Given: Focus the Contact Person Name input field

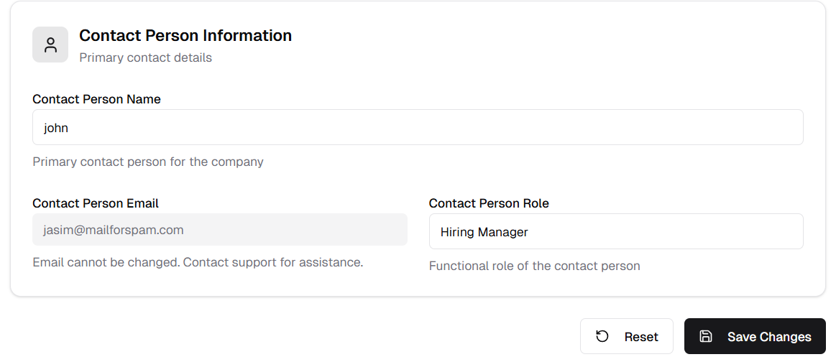Looking at the screenshot, I should click(418, 127).
